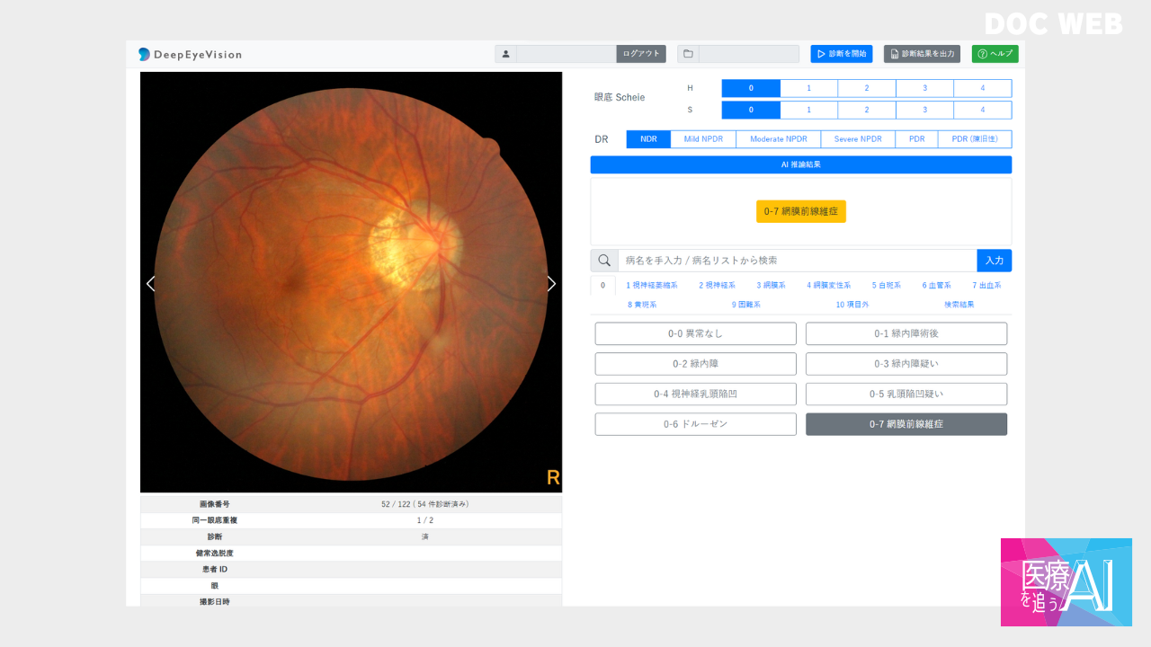Click the fundus retina image
1151x647 pixels.
pos(351,282)
